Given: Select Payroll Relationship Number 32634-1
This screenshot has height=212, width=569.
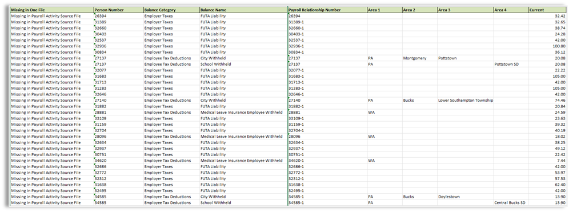Looking at the screenshot, I should click(x=327, y=142).
